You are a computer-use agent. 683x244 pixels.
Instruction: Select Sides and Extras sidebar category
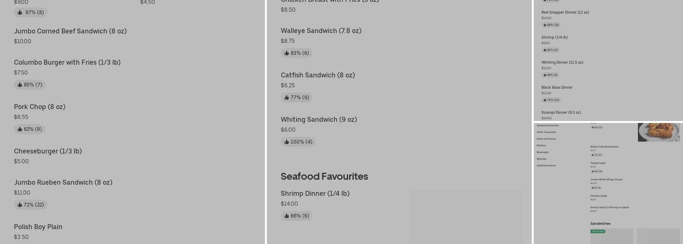coord(546,139)
